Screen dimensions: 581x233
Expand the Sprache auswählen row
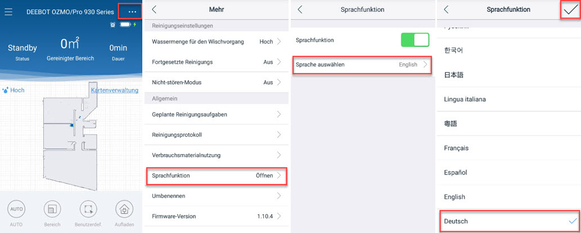(362, 65)
